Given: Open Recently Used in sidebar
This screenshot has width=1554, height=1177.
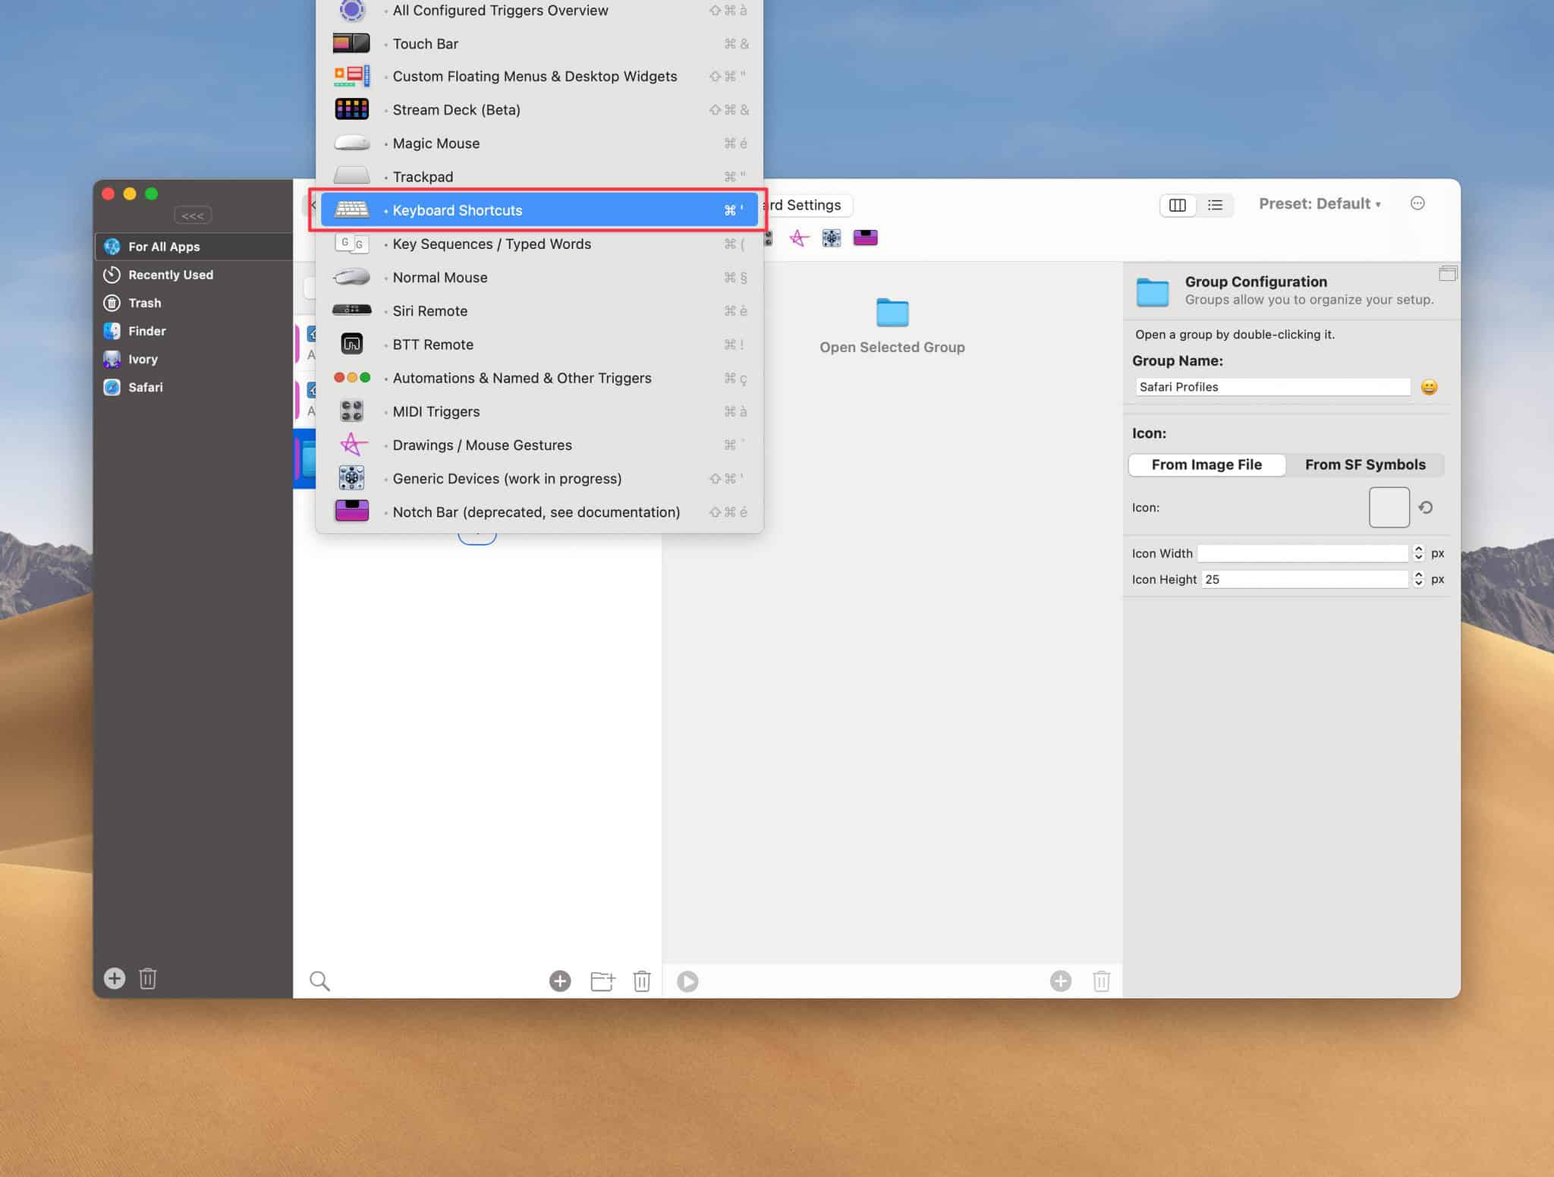Looking at the screenshot, I should point(193,275).
